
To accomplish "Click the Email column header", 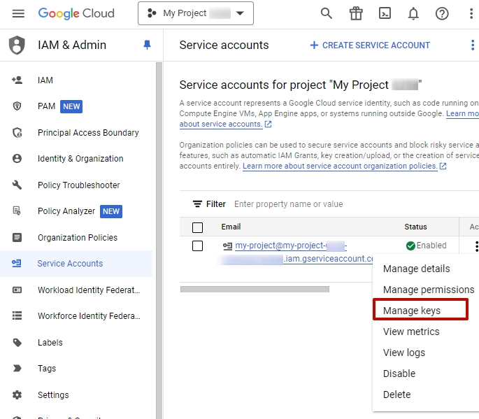I will coord(231,227).
